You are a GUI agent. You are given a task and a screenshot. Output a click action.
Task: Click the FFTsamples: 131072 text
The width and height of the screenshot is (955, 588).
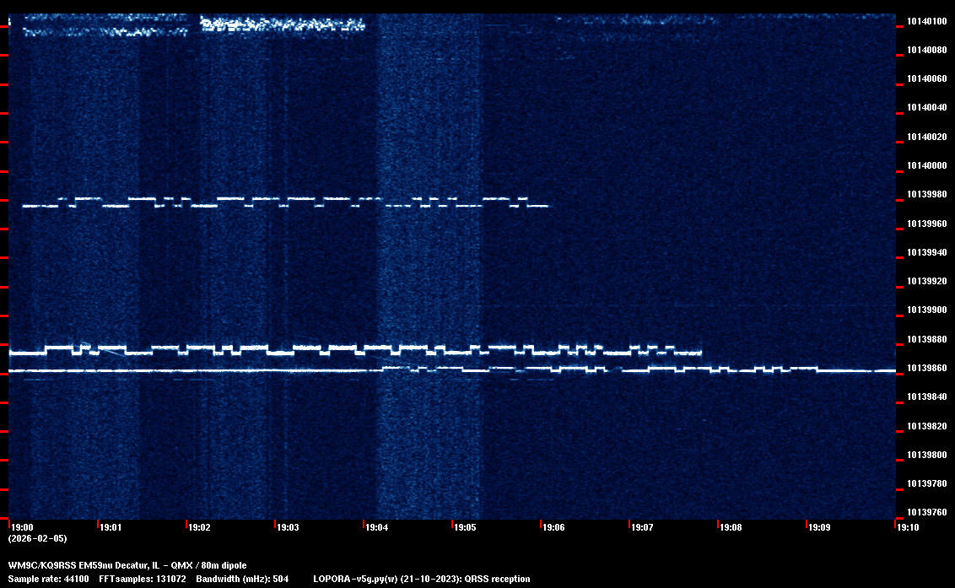click(x=143, y=579)
